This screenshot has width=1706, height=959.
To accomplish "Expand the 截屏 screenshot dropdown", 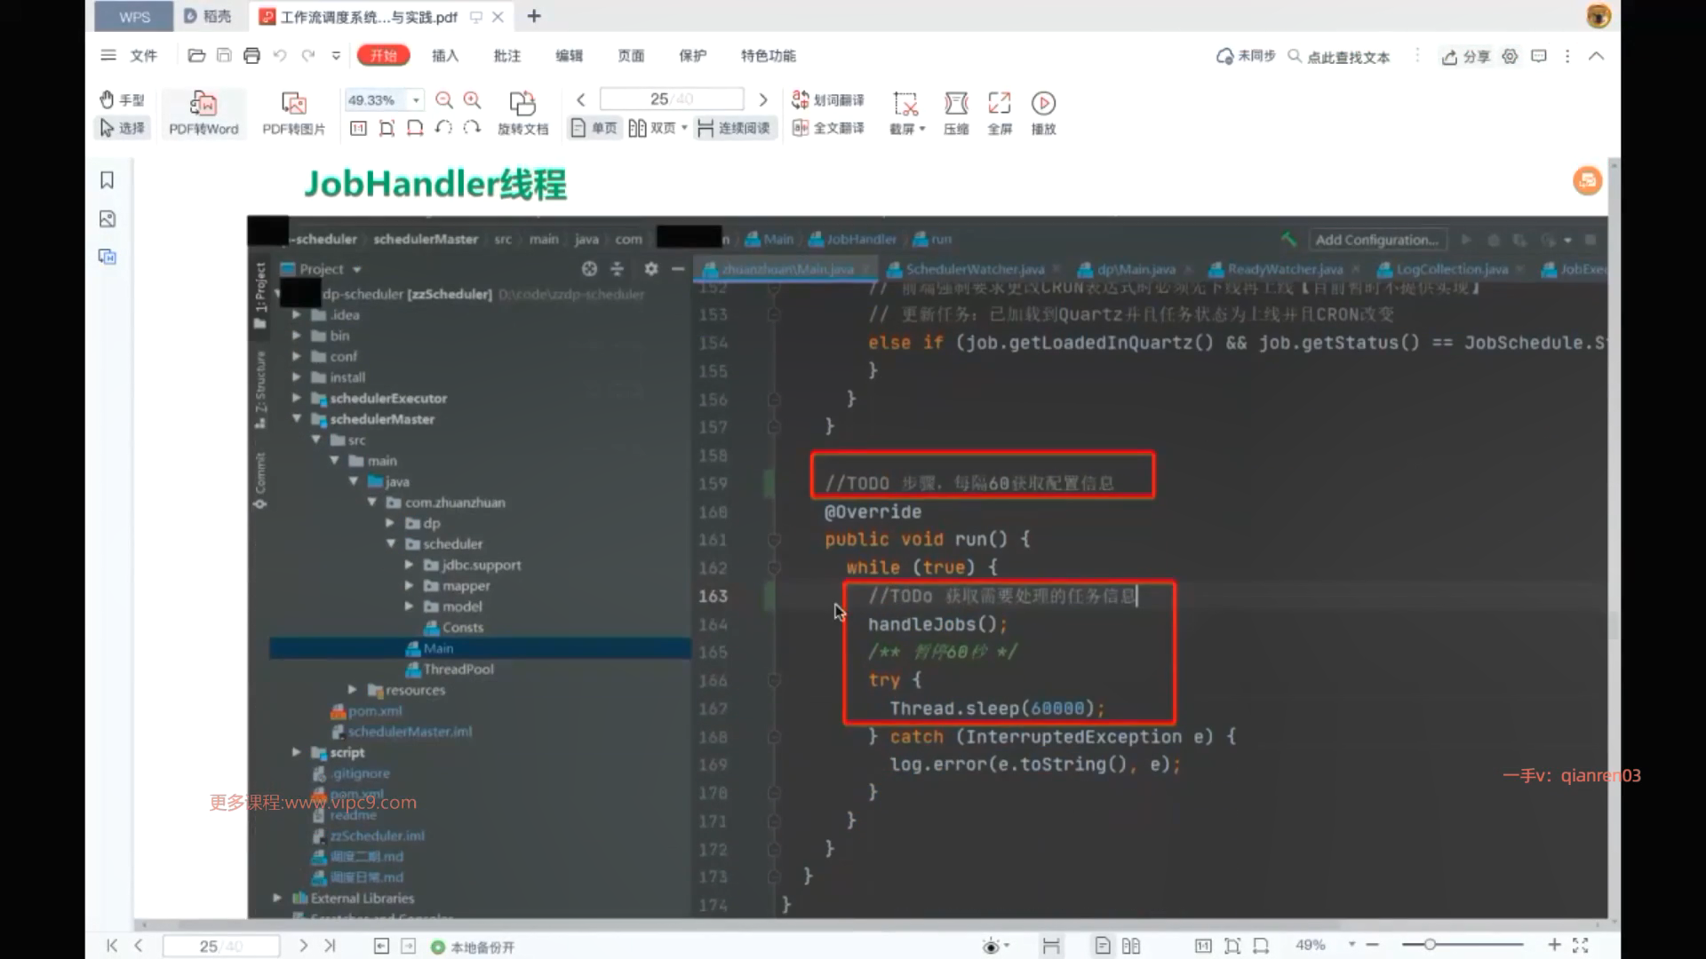I will point(922,130).
